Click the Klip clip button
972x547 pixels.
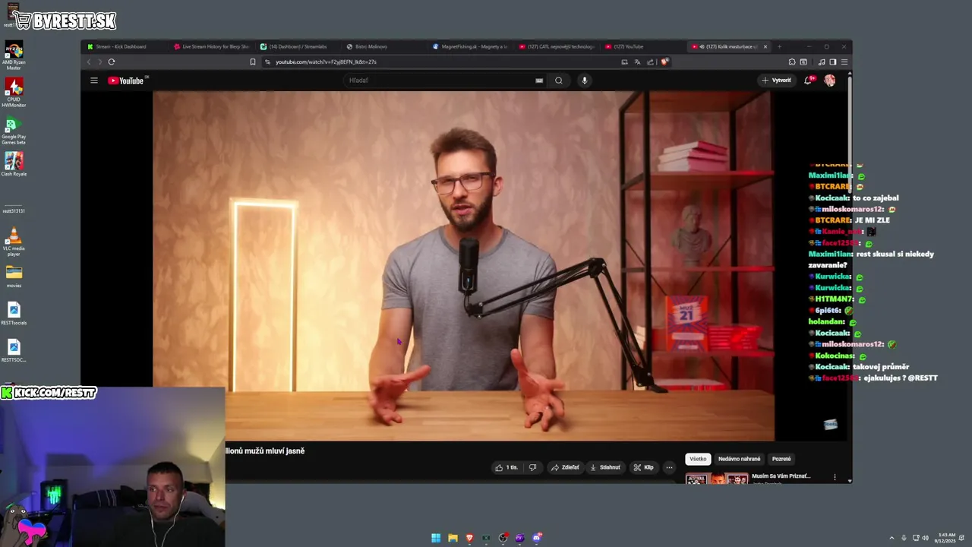click(644, 467)
